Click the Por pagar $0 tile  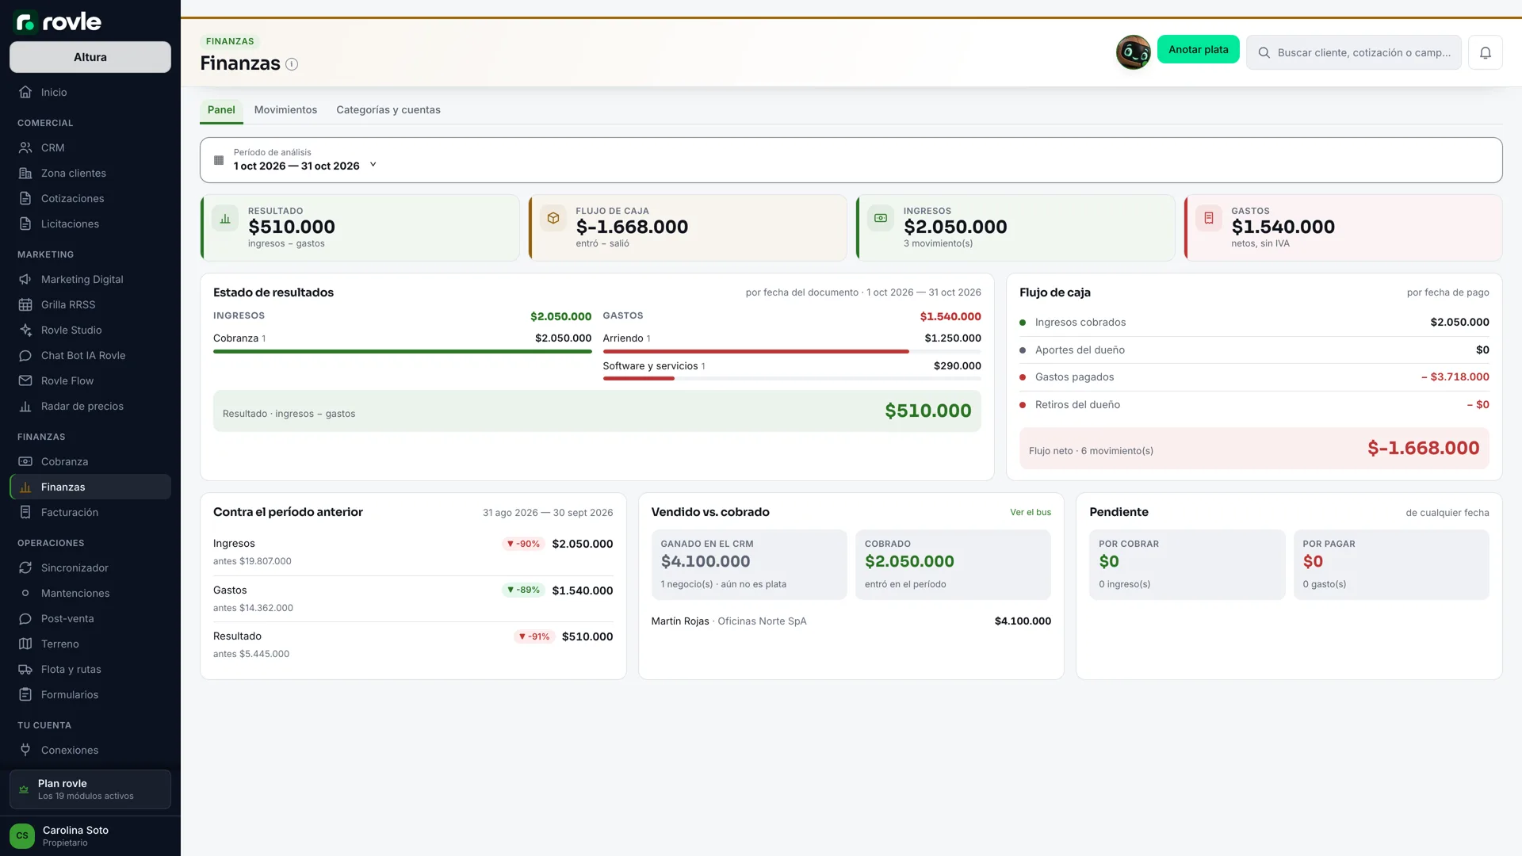click(x=1391, y=564)
